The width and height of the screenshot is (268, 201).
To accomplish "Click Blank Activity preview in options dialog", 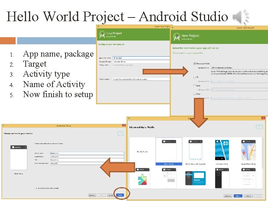I will click(x=19, y=157).
